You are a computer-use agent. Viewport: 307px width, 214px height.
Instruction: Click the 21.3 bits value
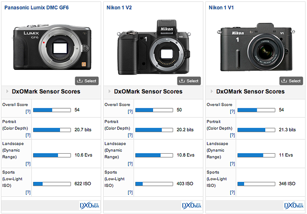pos(287,130)
